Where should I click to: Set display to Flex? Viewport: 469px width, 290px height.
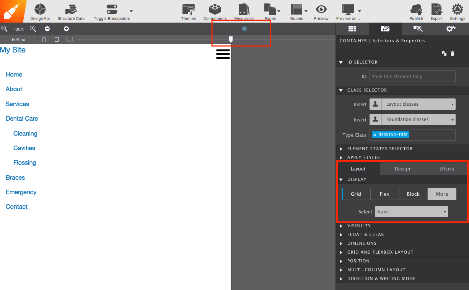pos(384,194)
